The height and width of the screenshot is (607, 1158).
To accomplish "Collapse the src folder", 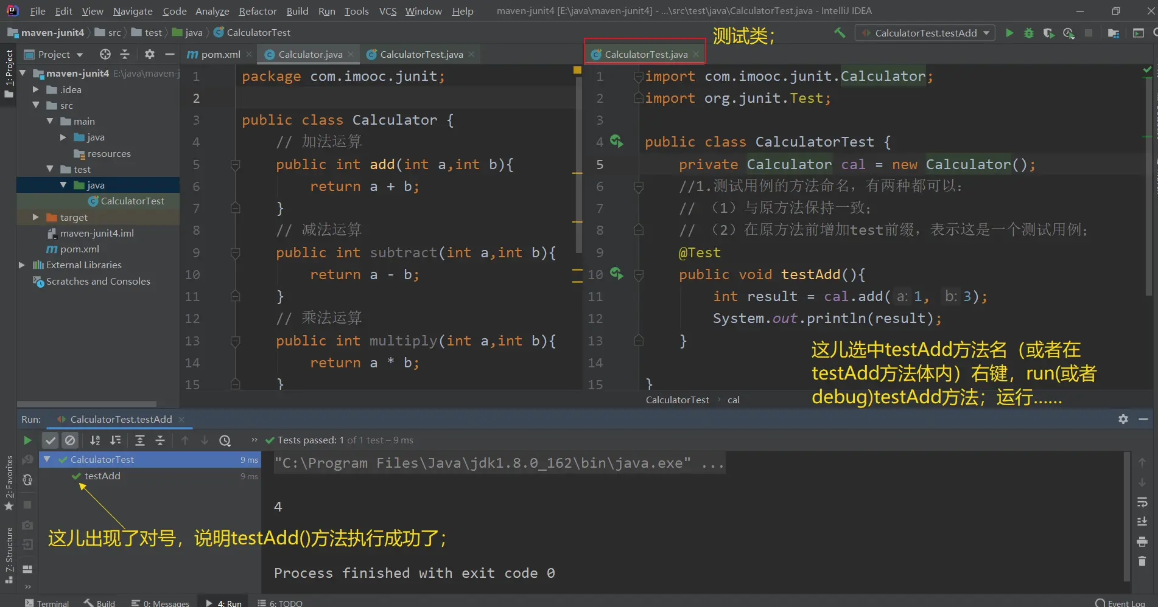I will click(x=36, y=105).
